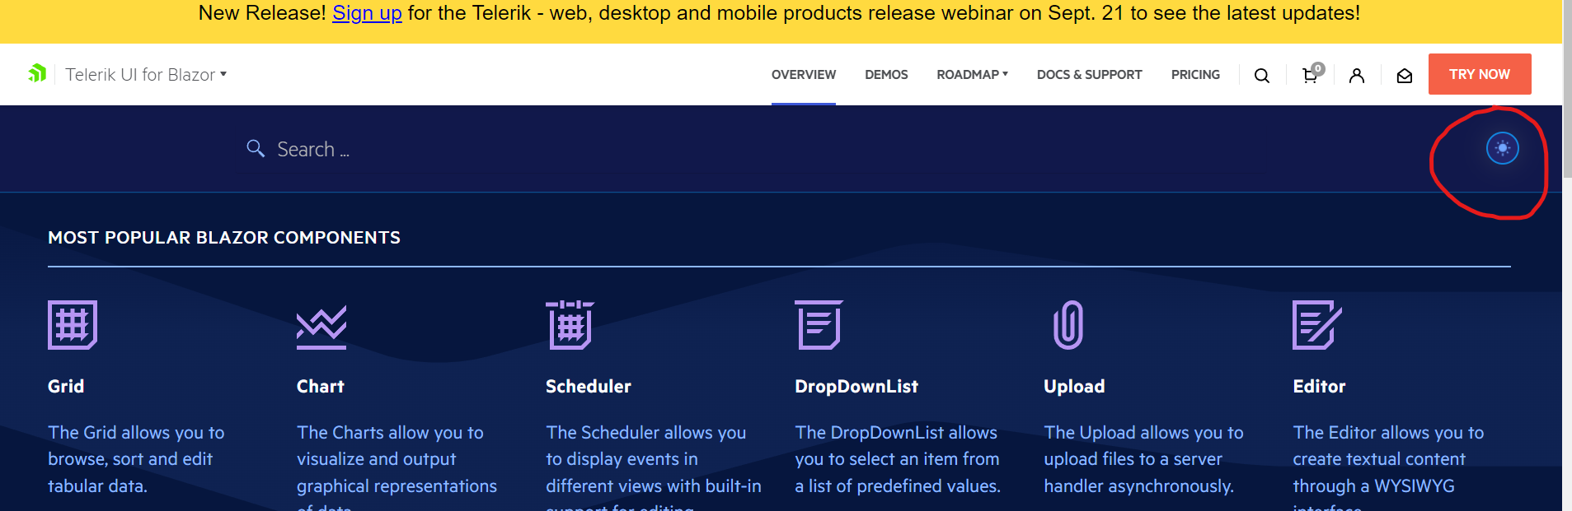Click the Scheduler component icon
The image size is (1572, 511).
click(570, 325)
